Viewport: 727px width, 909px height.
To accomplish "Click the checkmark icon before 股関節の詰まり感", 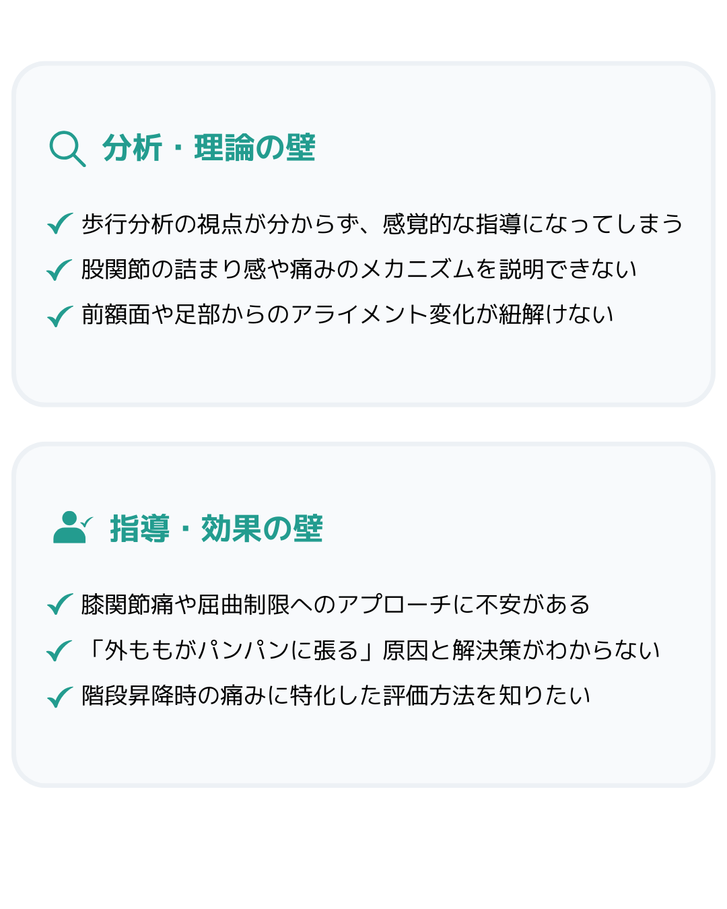I will click(60, 269).
